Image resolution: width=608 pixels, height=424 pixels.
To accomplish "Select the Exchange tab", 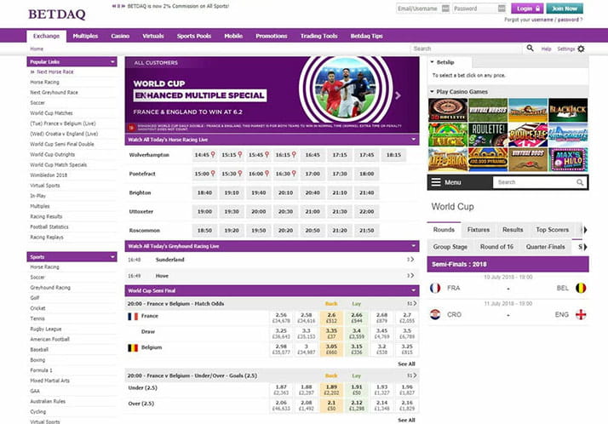I will pos(46,36).
